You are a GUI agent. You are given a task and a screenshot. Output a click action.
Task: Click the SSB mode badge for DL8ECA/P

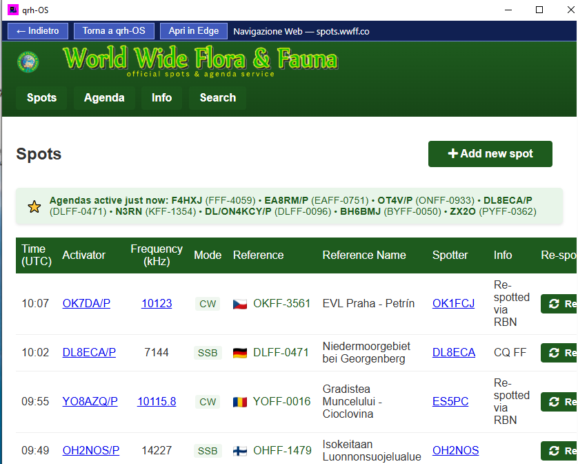pos(208,353)
